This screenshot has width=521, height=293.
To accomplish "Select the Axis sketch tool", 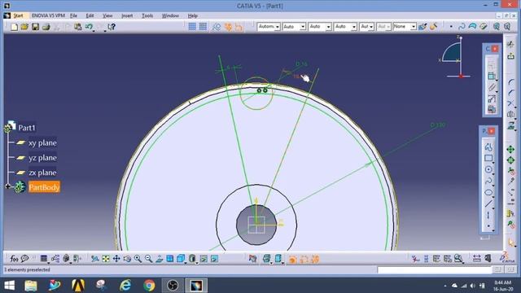I will point(488,215).
